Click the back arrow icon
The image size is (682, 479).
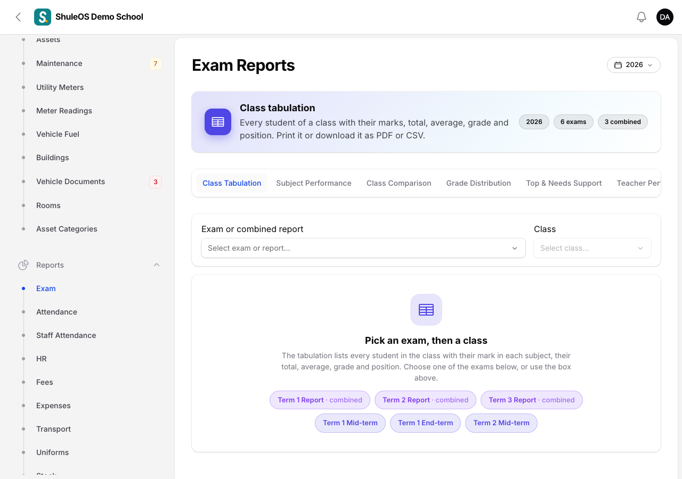point(18,17)
